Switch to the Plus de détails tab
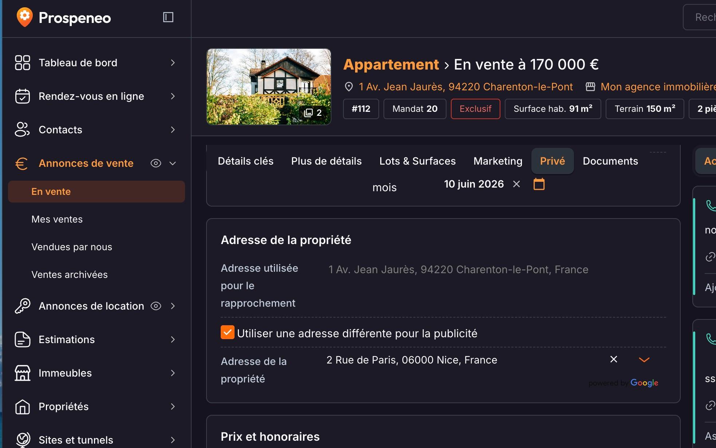Screen dimensions: 716x448 pos(326,161)
